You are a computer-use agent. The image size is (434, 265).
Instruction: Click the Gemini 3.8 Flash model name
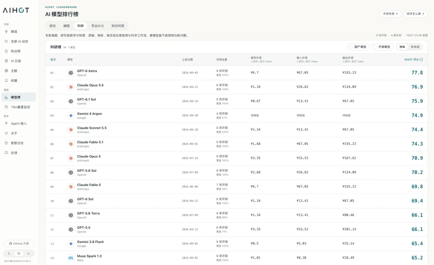(90, 242)
